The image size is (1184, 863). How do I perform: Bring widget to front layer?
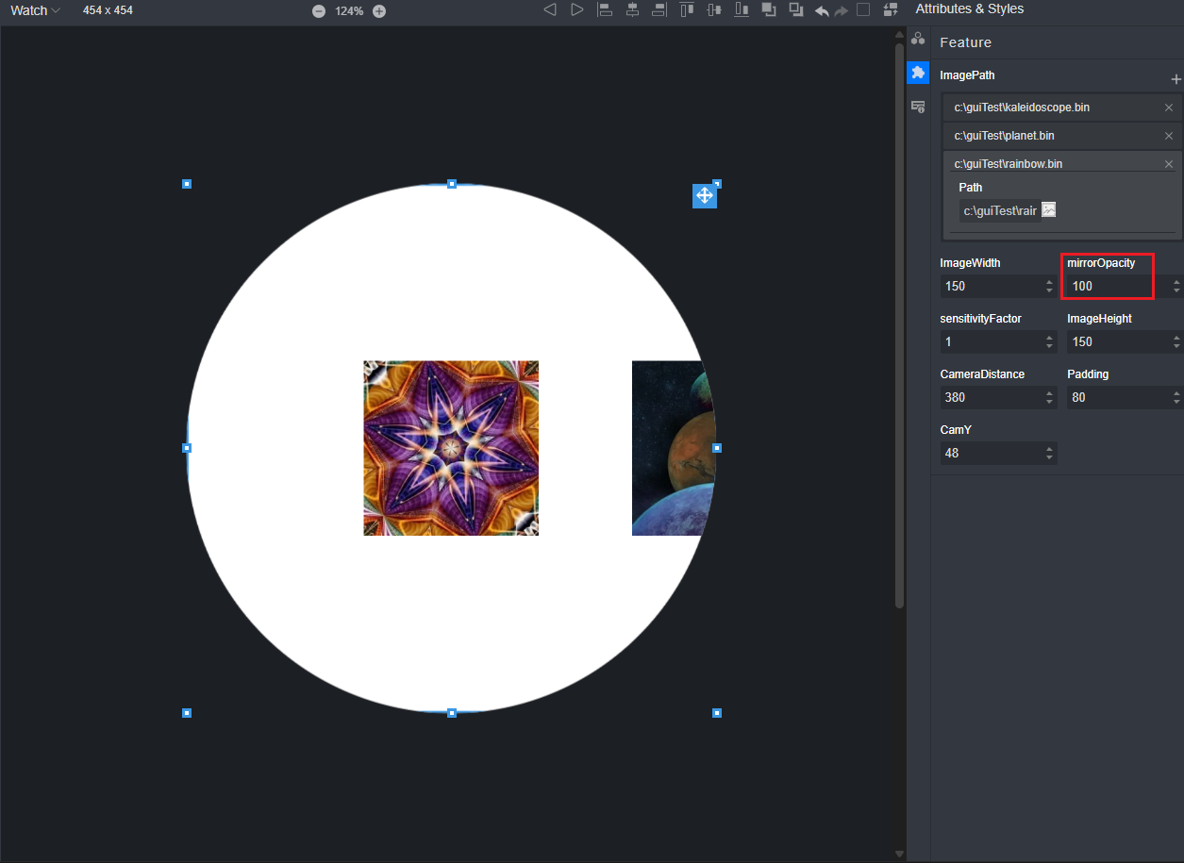click(x=769, y=10)
